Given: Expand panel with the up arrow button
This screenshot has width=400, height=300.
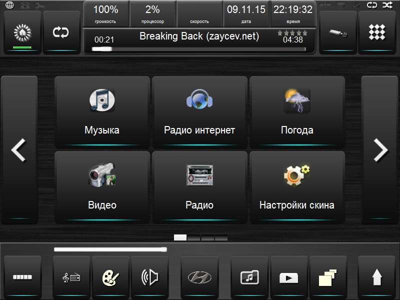Looking at the screenshot, I should click(376, 276).
